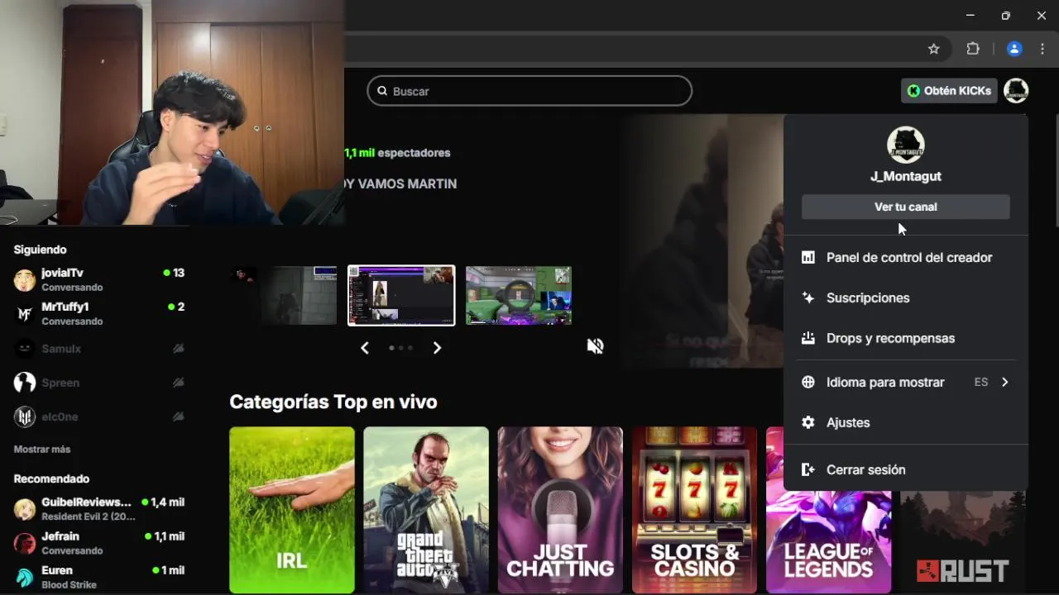
Task: Click the Cerrar sesión logout icon
Action: coord(808,469)
